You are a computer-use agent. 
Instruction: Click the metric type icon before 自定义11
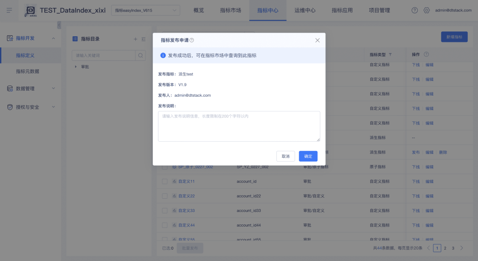(x=174, y=182)
